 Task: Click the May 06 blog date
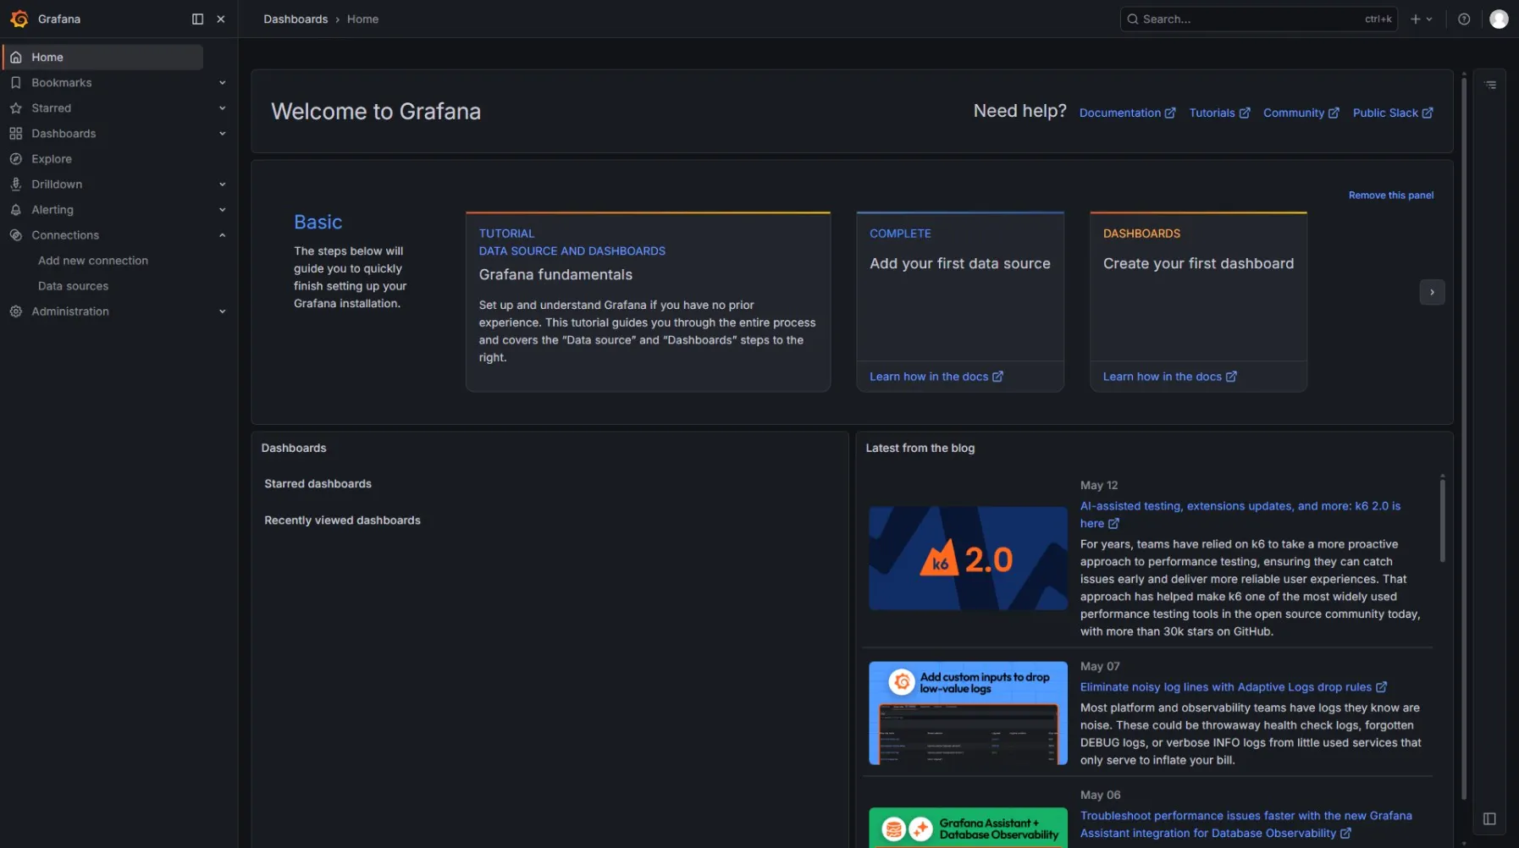(x=1100, y=795)
